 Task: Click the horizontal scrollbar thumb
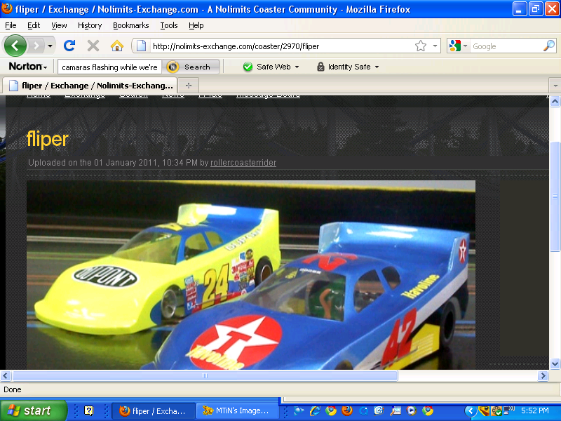[x=205, y=375]
